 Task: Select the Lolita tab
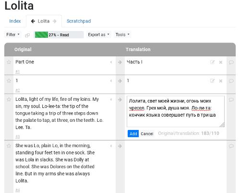[44, 21]
